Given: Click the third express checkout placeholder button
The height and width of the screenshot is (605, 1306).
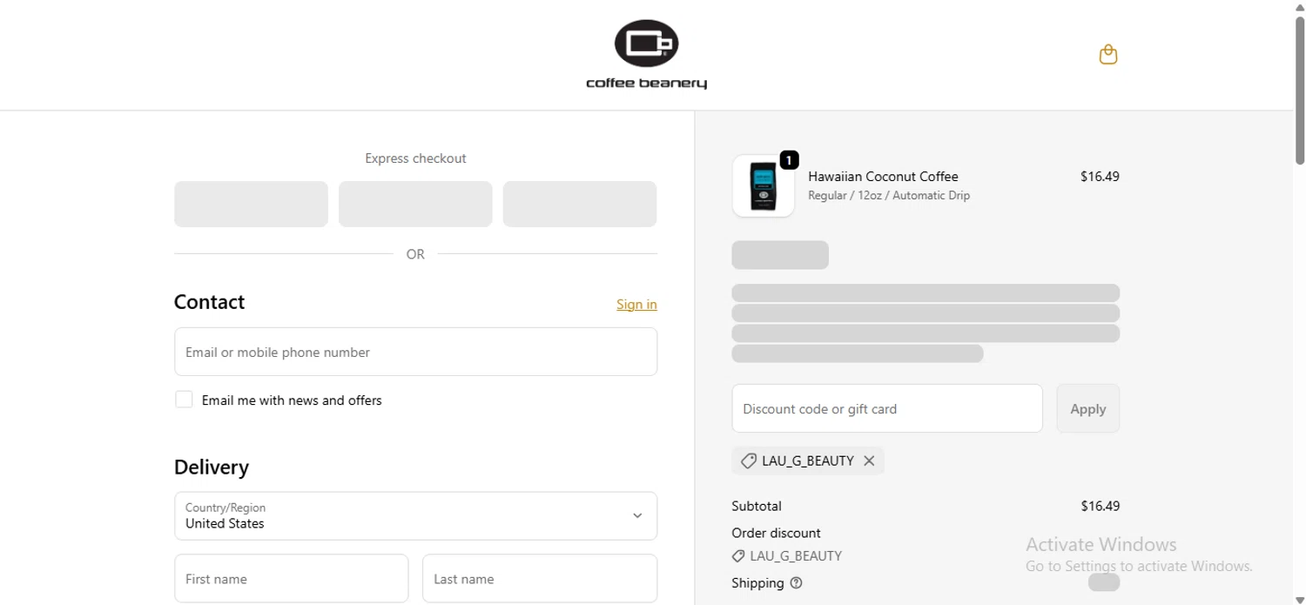Looking at the screenshot, I should (580, 204).
